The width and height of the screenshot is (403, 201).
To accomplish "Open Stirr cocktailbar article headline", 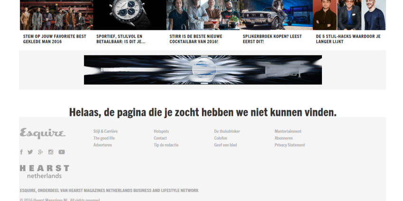I will point(196,39).
